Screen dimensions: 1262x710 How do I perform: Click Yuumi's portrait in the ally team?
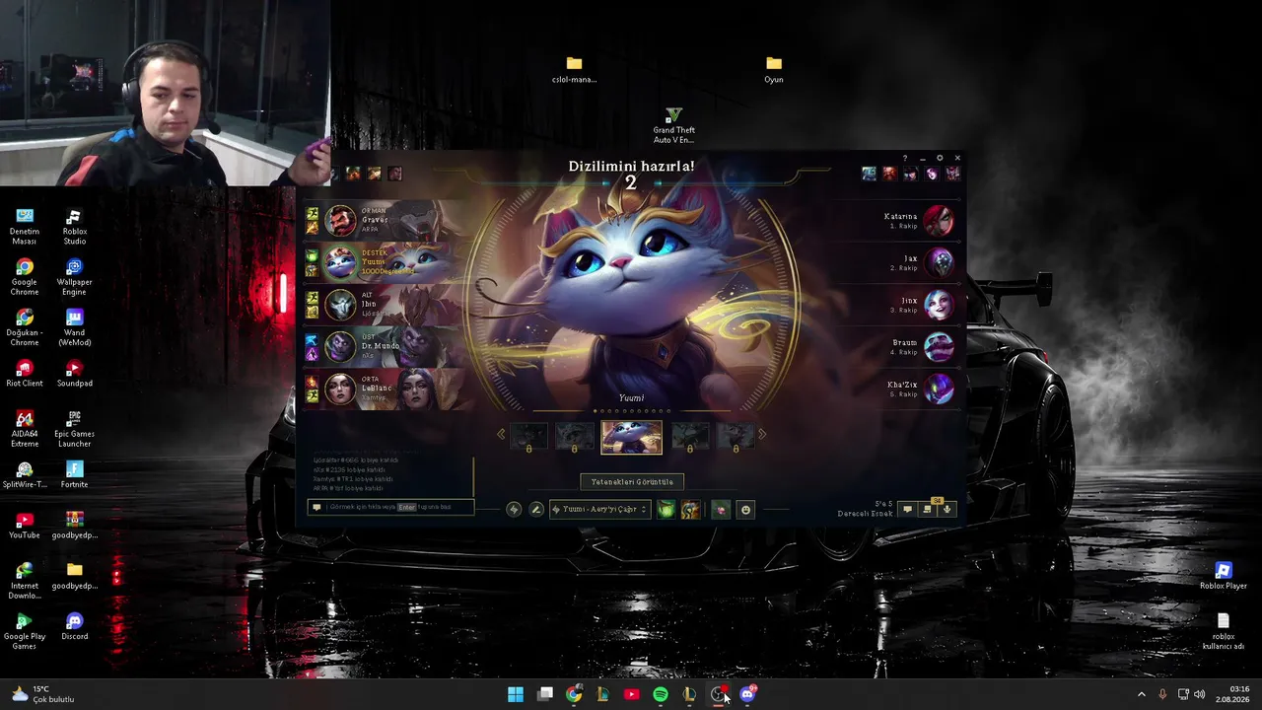[340, 262]
